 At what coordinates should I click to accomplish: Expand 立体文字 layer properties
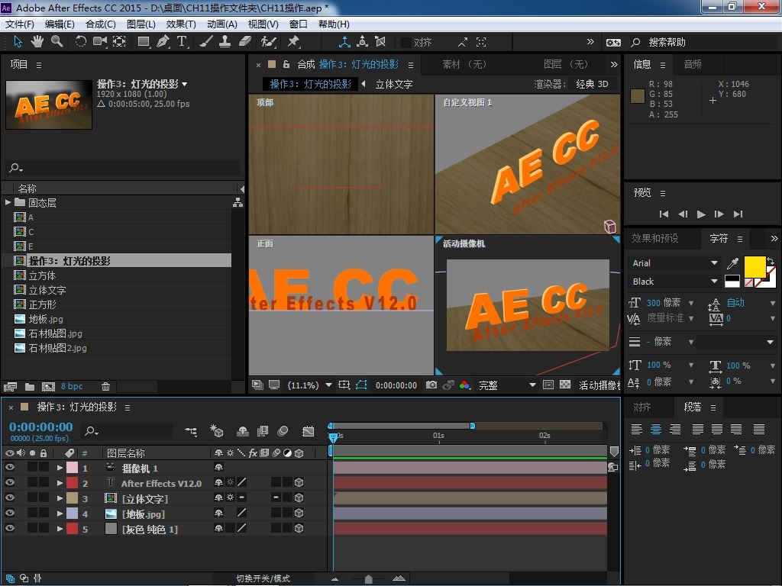pos(60,497)
